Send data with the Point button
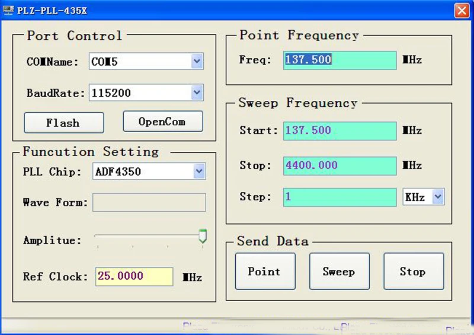Image resolution: width=474 pixels, height=335 pixels. pos(265,272)
